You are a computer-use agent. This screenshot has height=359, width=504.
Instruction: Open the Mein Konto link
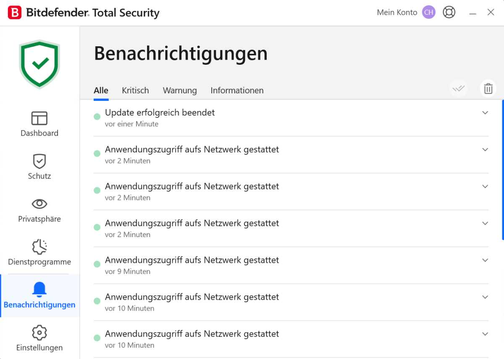(x=396, y=12)
